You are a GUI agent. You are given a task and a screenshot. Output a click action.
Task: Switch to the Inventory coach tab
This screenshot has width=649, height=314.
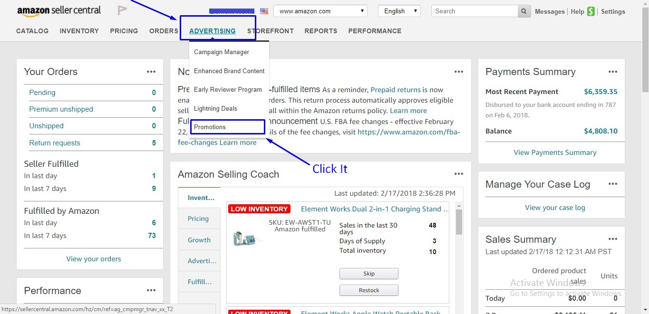199,198
